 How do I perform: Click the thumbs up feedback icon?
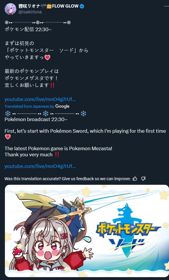pyautogui.click(x=135, y=179)
